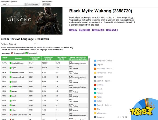Image resolution: width=158 pixels, height=120 pixels.
Task: Toggle Polish legend swatch
Action: (x=95, y=97)
